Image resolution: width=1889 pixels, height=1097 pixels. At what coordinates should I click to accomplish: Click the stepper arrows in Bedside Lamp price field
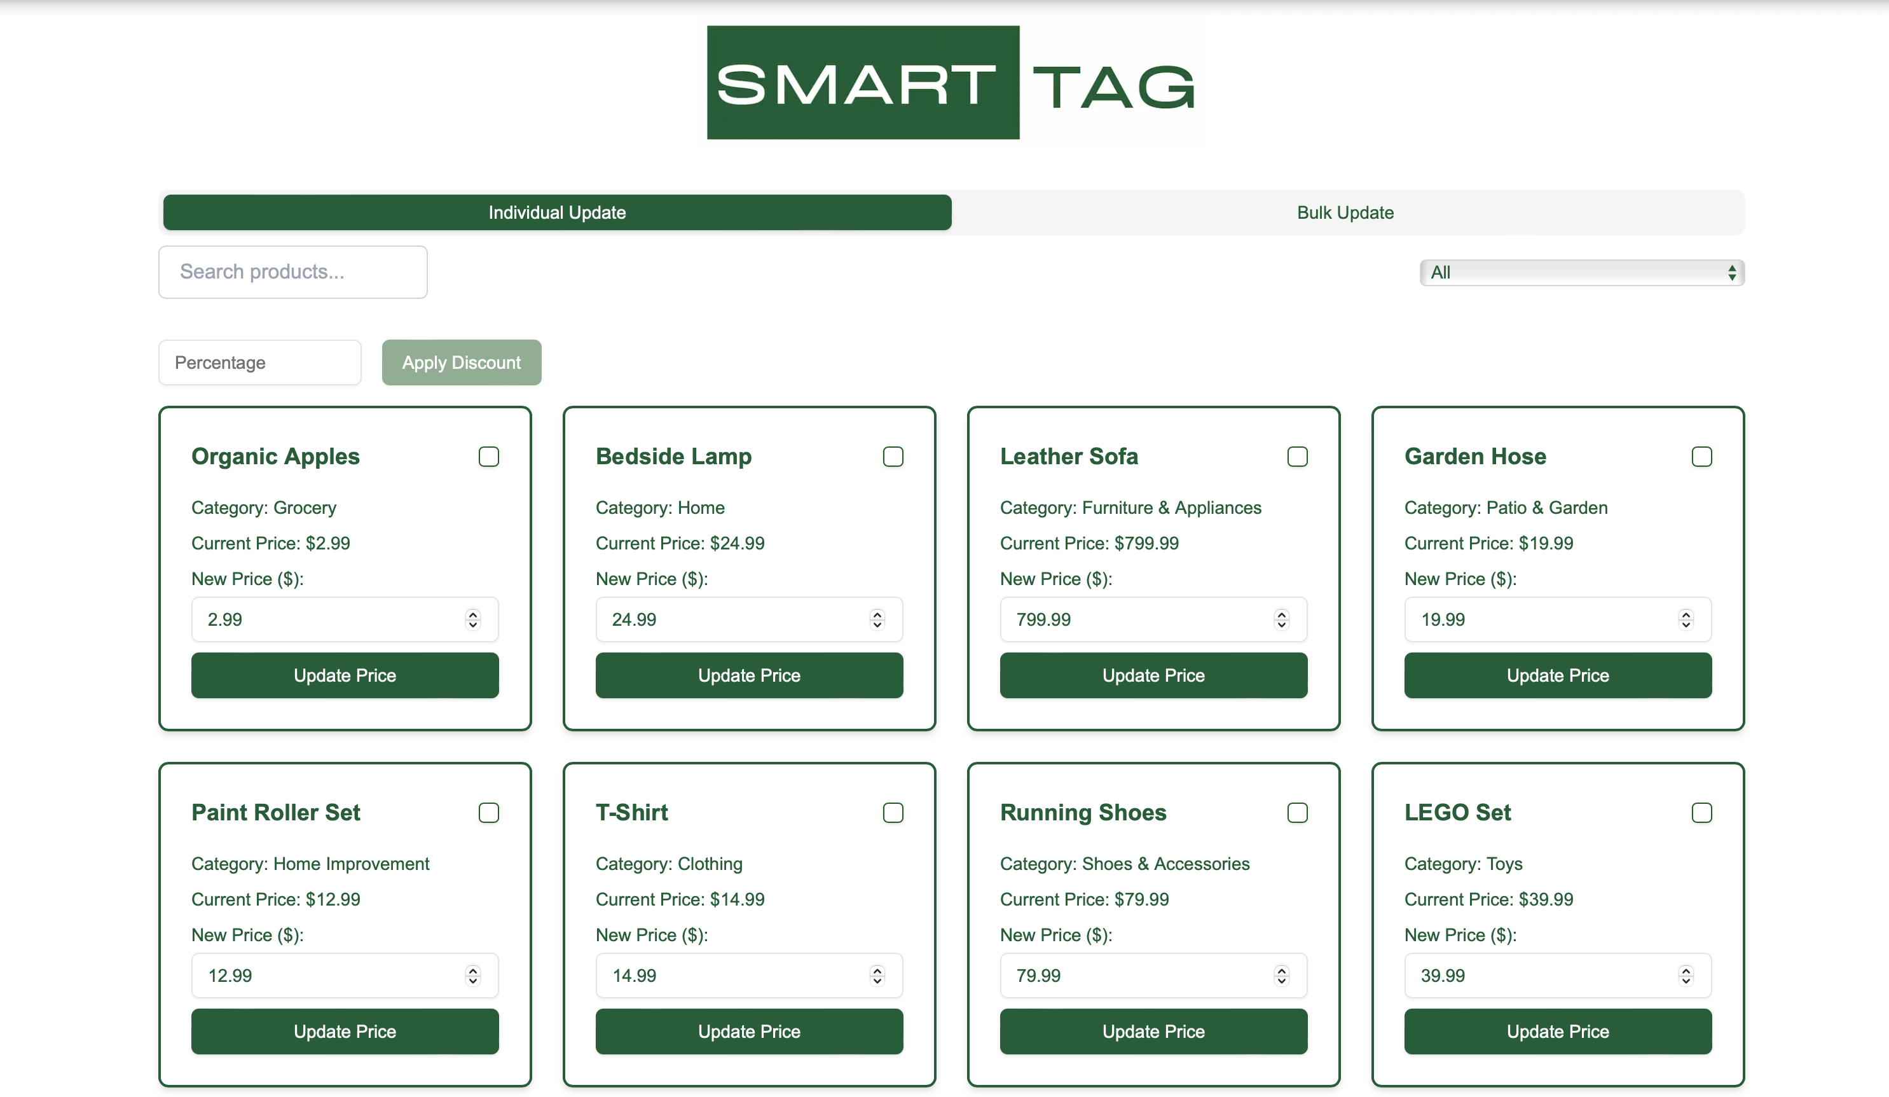877,619
